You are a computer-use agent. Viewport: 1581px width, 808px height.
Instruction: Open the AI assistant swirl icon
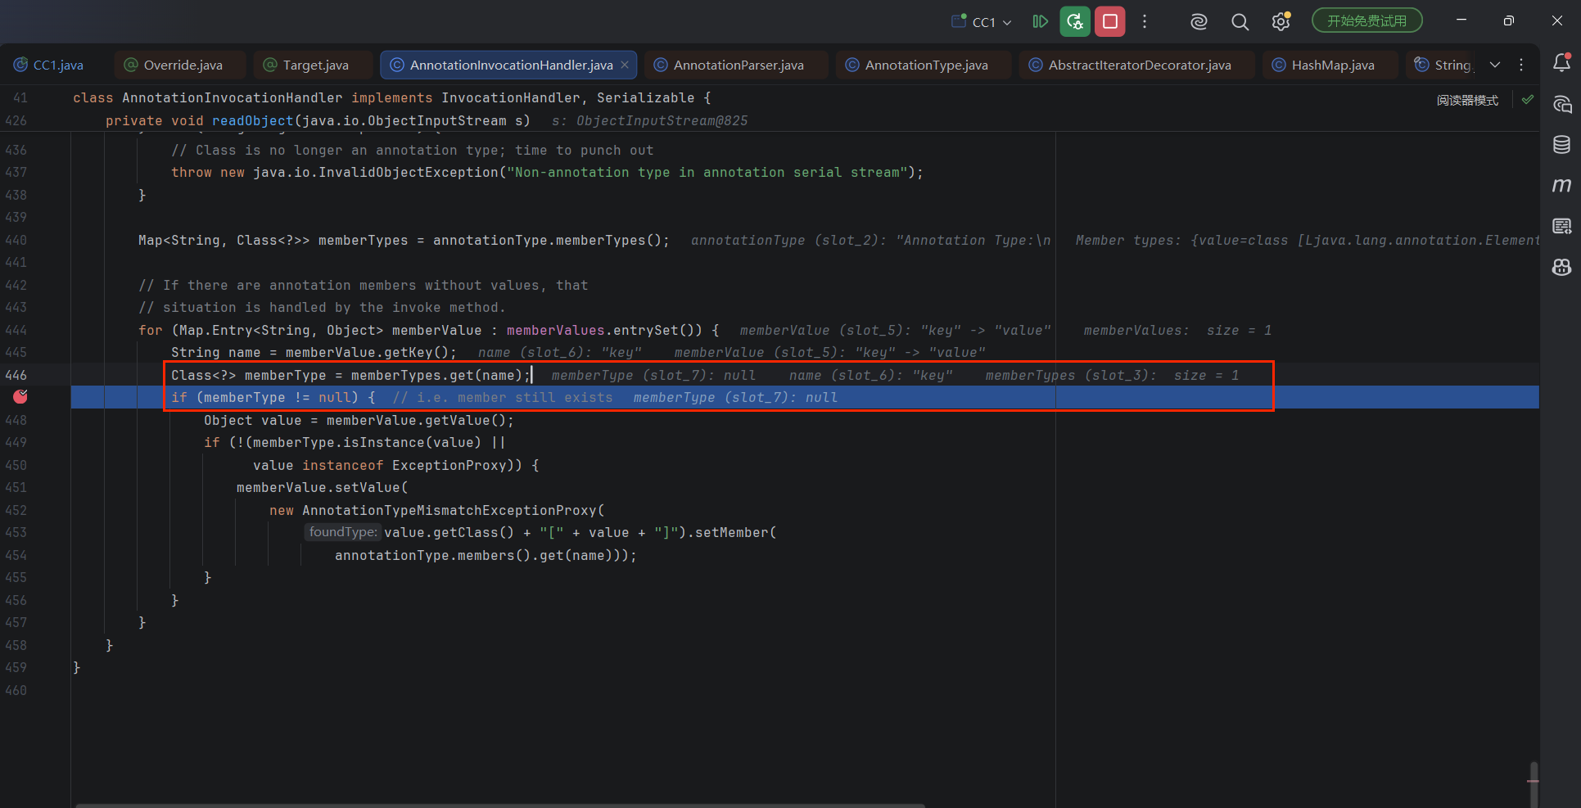(x=1199, y=22)
